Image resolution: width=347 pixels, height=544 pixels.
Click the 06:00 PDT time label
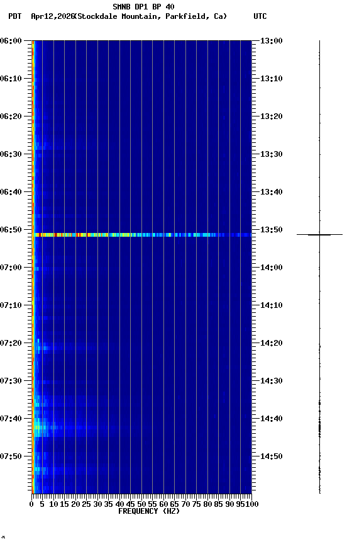[x=11, y=41]
